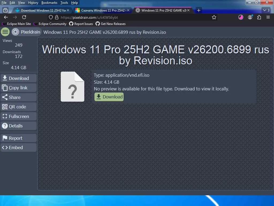Click the Pixeldrain logo button
This screenshot has width=274, height=206.
tap(26, 32)
